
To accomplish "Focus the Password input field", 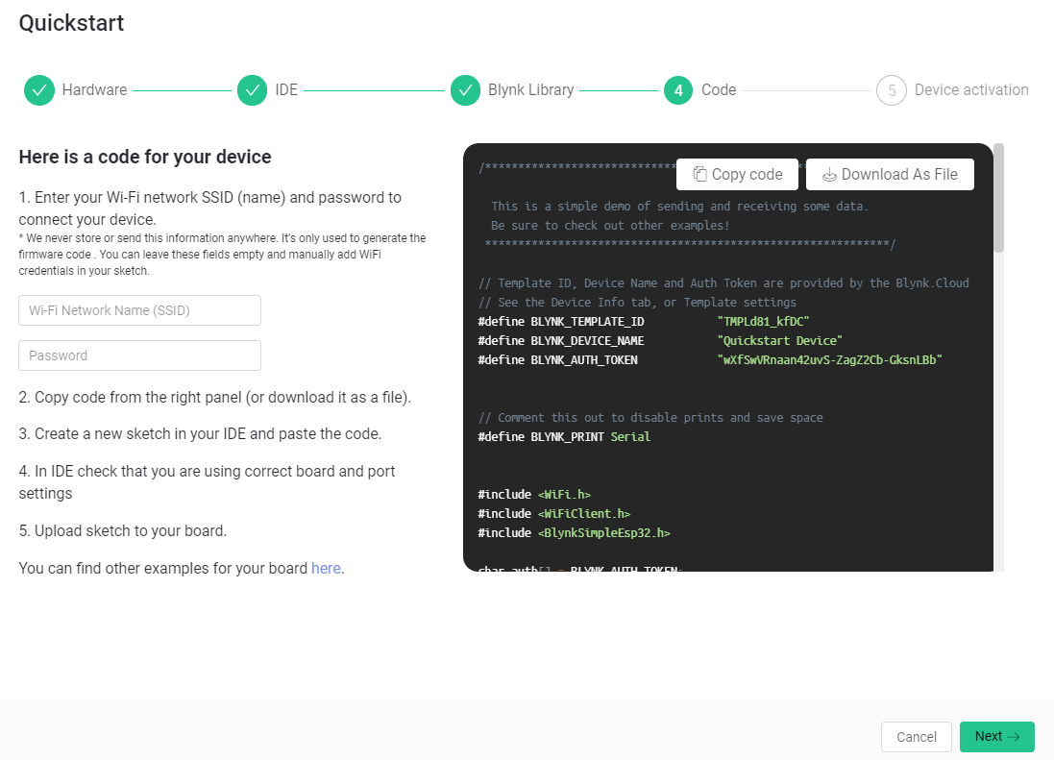I will 140,355.
